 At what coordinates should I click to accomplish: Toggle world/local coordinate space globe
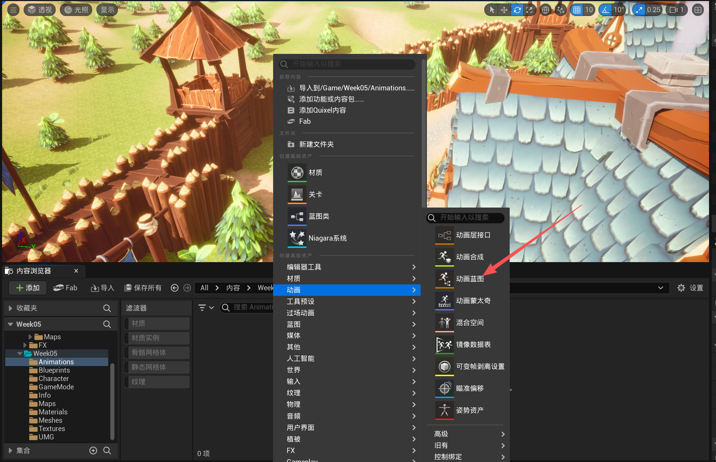(x=546, y=10)
